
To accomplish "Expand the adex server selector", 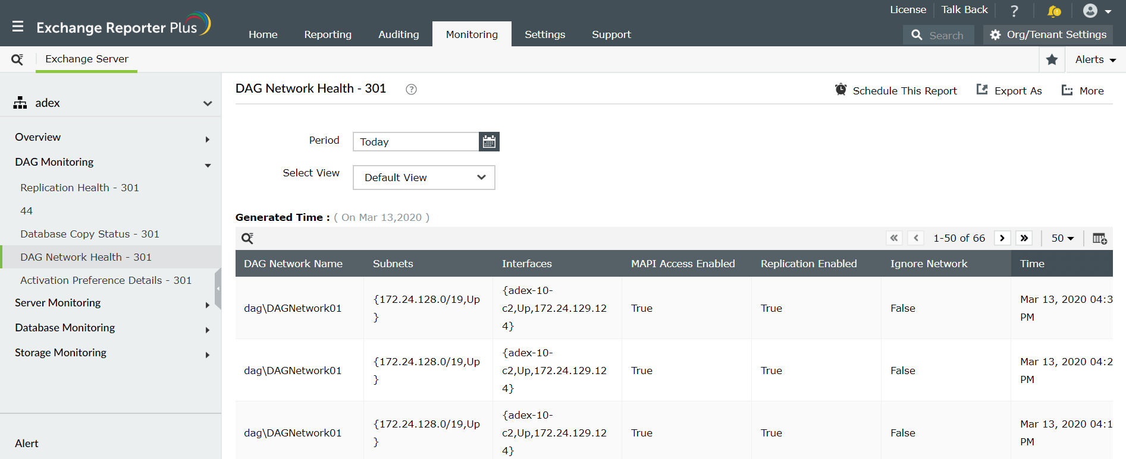I will click(x=208, y=103).
